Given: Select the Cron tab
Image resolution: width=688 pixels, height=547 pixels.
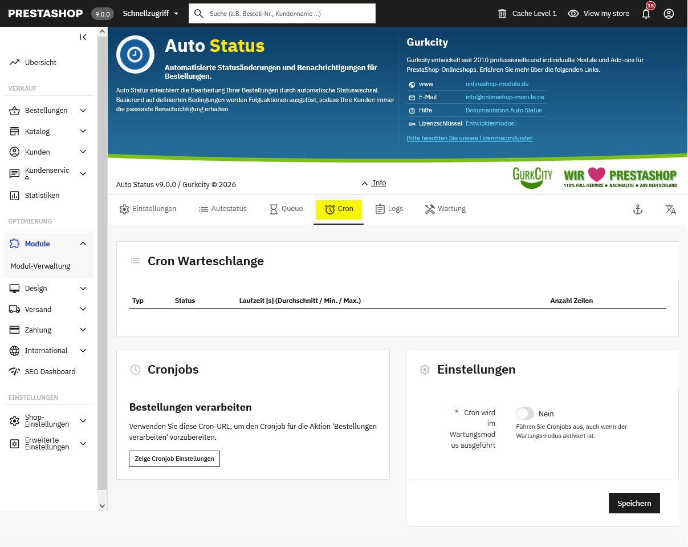Looking at the screenshot, I should (339, 209).
